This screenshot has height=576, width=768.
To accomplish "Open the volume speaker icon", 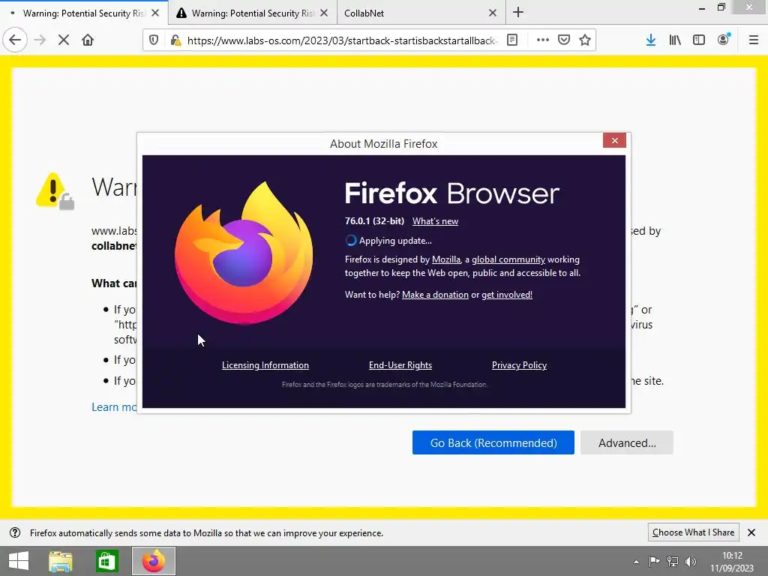I will pos(691,562).
